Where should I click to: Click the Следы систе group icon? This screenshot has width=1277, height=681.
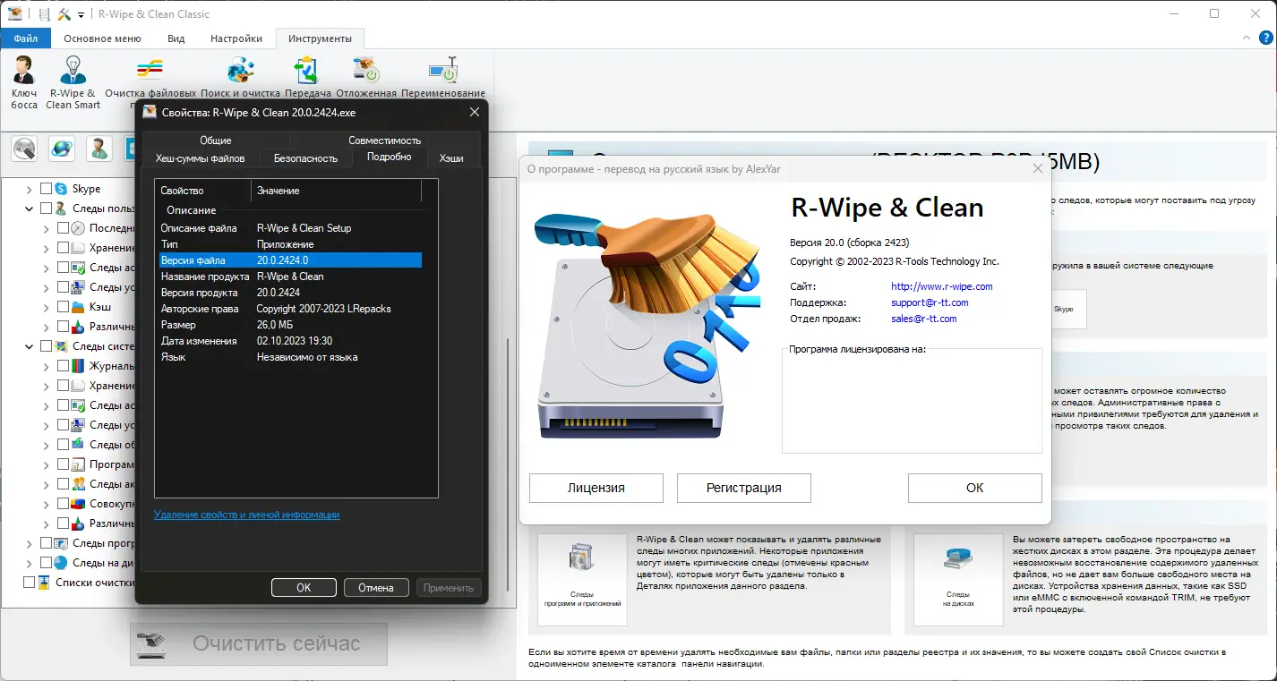(x=61, y=346)
